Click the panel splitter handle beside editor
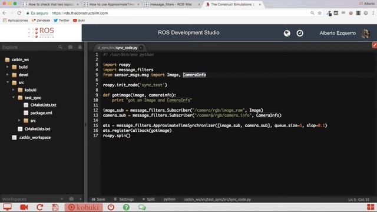Screen dimensions: 377x212 (x=85, y=124)
